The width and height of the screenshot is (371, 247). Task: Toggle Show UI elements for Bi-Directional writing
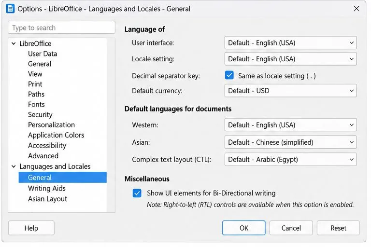point(137,193)
